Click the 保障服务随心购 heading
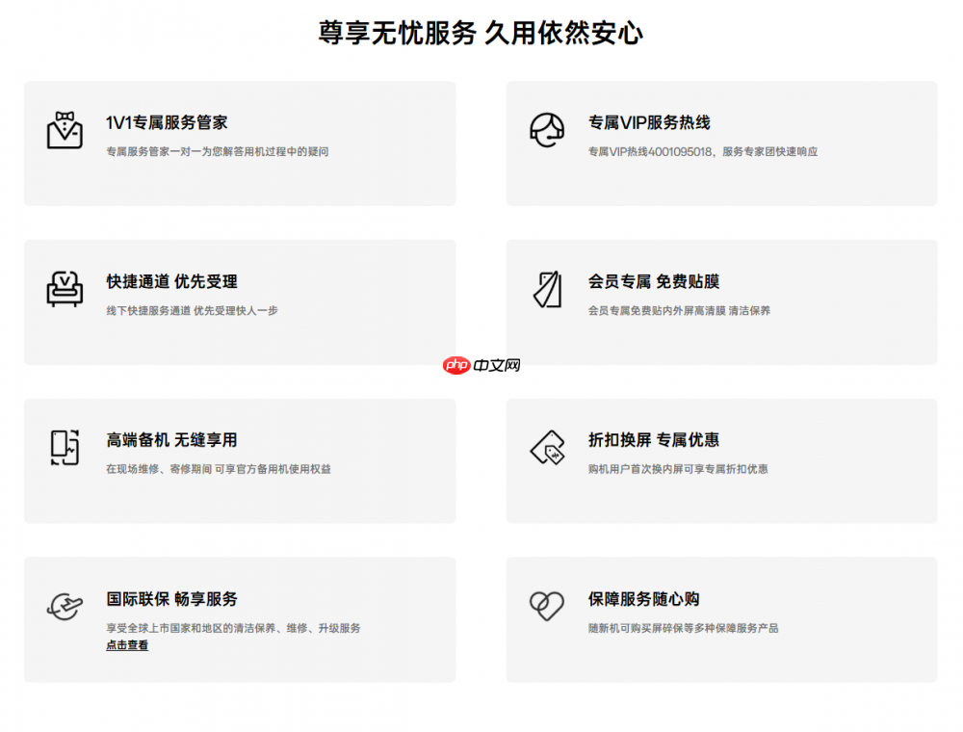 click(x=643, y=599)
